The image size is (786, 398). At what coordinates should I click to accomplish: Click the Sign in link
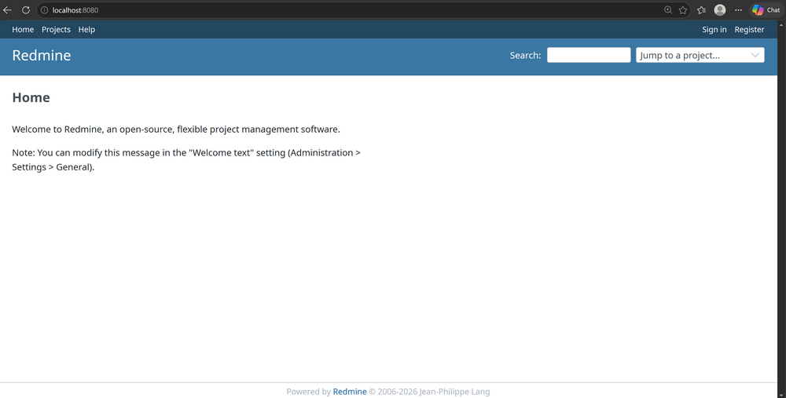coord(714,30)
